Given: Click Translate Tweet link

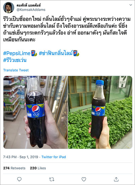Looking at the screenshot, I should 16,70.
